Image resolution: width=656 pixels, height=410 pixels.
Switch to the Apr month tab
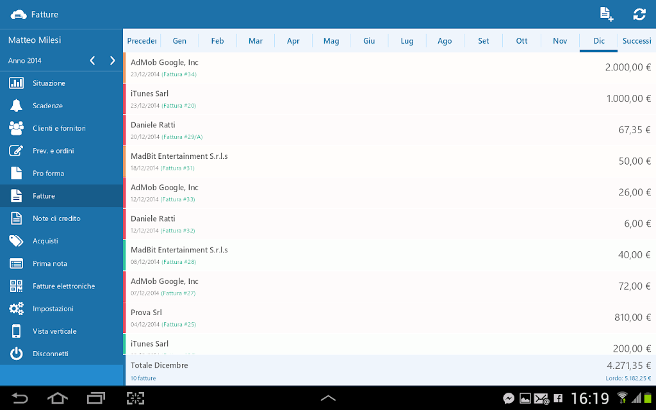[x=293, y=40]
